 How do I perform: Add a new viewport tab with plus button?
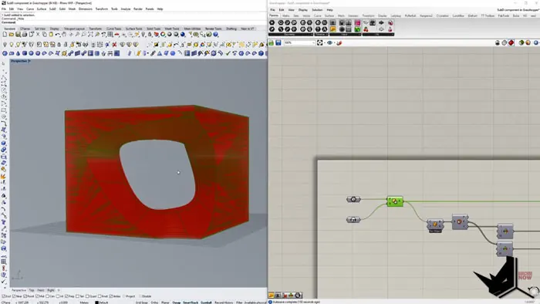(59, 290)
